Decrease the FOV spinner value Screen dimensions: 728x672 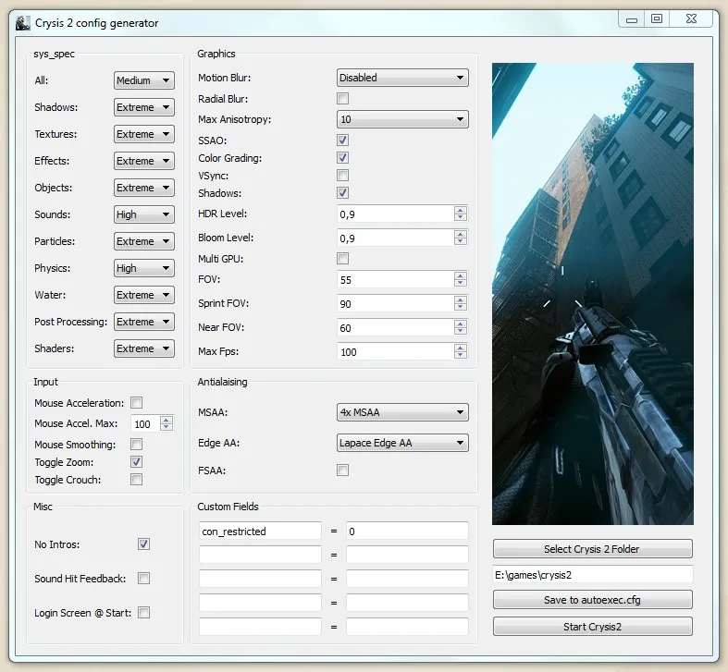(461, 284)
